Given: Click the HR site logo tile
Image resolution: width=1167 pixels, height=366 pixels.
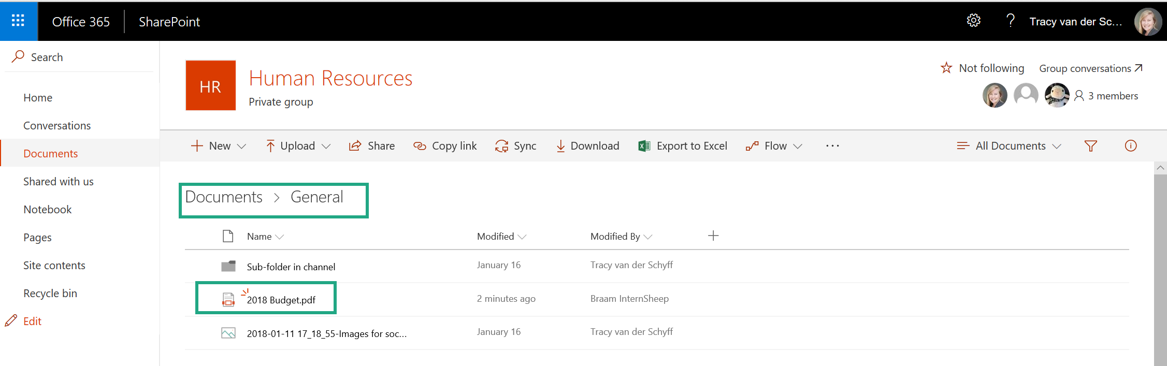Looking at the screenshot, I should tap(210, 85).
